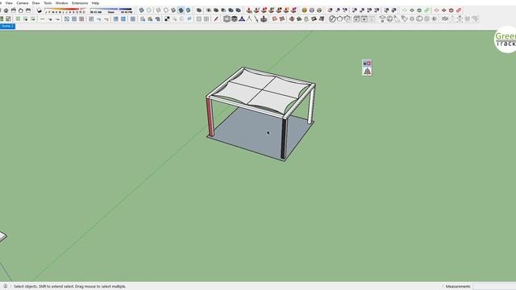Open the Help menu
The image size is (516, 290).
95,3
